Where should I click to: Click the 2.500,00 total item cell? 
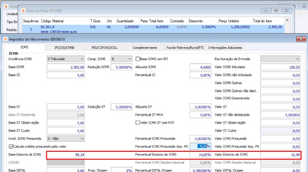click(275, 27)
